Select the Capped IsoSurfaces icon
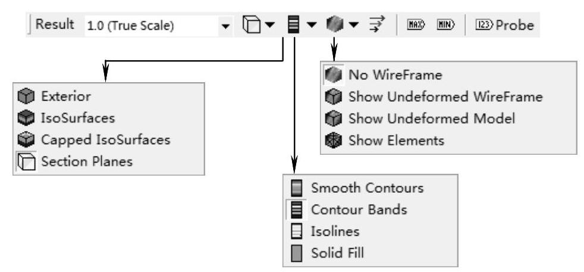584x272 pixels. [25, 140]
